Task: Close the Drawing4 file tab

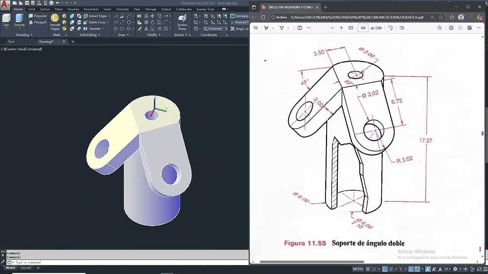Action: point(64,41)
